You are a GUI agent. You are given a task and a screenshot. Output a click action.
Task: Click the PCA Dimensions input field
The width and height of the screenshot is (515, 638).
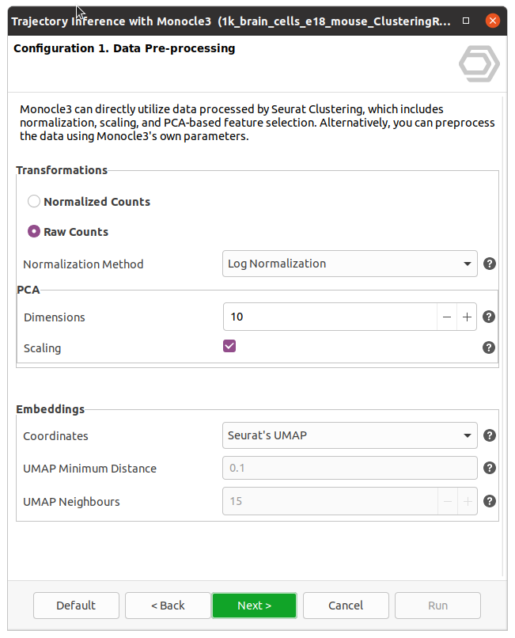(330, 317)
